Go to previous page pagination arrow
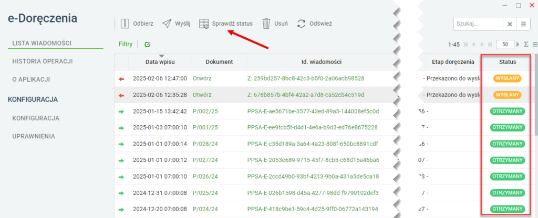The width and height of the screenshot is (538, 218). (x=474, y=45)
